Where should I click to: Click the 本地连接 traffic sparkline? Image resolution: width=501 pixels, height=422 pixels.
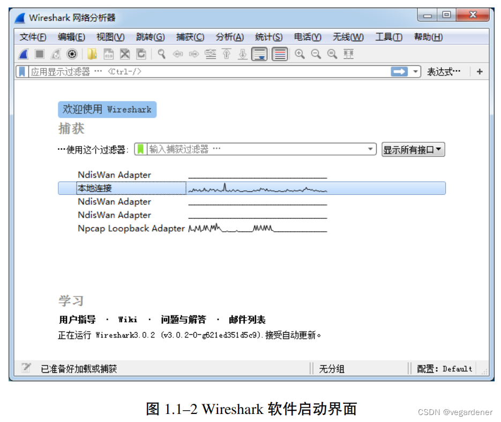258,188
